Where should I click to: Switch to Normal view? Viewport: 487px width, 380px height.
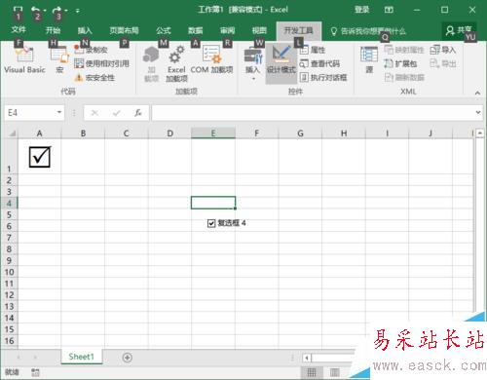[x=312, y=372]
